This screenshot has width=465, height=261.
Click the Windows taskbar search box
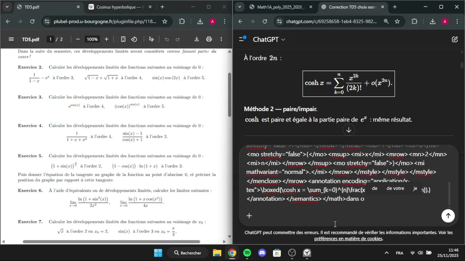[188, 253]
